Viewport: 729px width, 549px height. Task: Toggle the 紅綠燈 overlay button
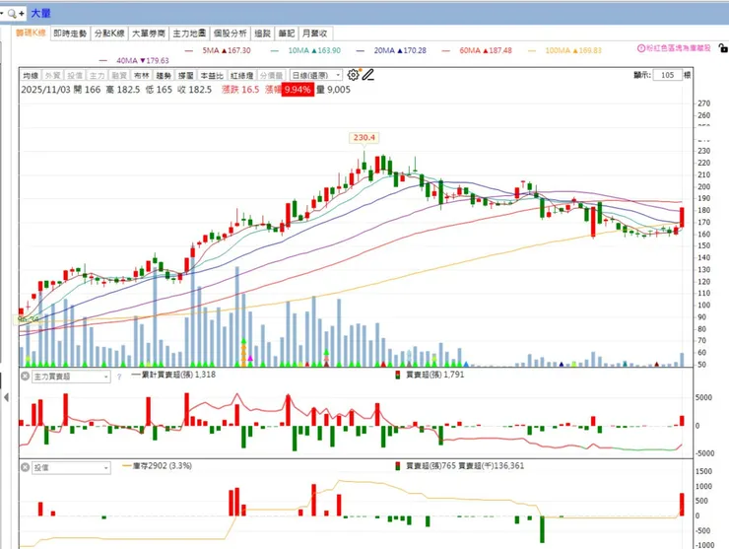click(241, 75)
